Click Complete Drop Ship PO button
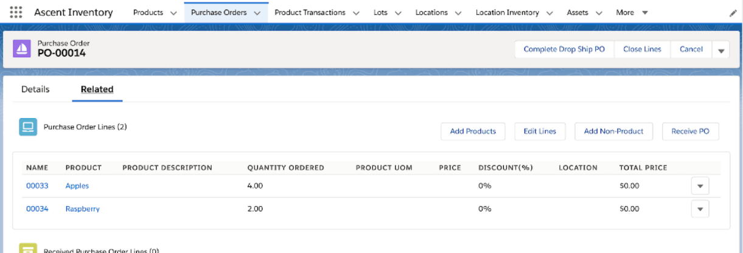Image resolution: width=743 pixels, height=253 pixels. (564, 49)
